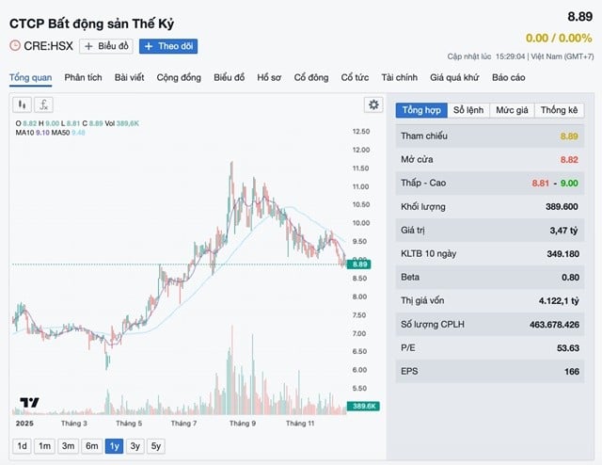This screenshot has width=602, height=465.
Task: Switch chart range to 3m
Action: [x=68, y=446]
